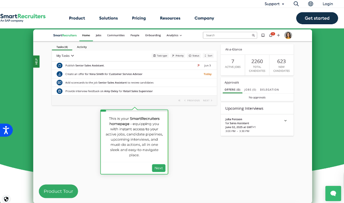The width and height of the screenshot is (344, 203).
Task: Click the dashboard SmartRecruiters logo
Action: pyautogui.click(x=65, y=35)
